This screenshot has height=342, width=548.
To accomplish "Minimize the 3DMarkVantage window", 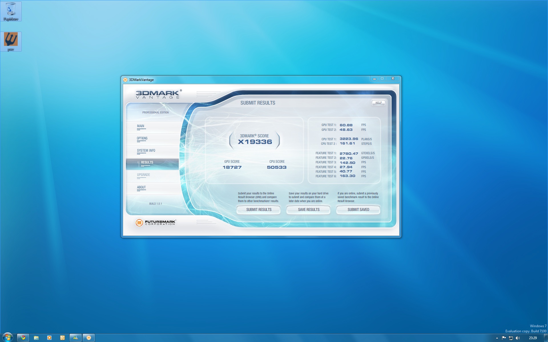I will [x=374, y=79].
